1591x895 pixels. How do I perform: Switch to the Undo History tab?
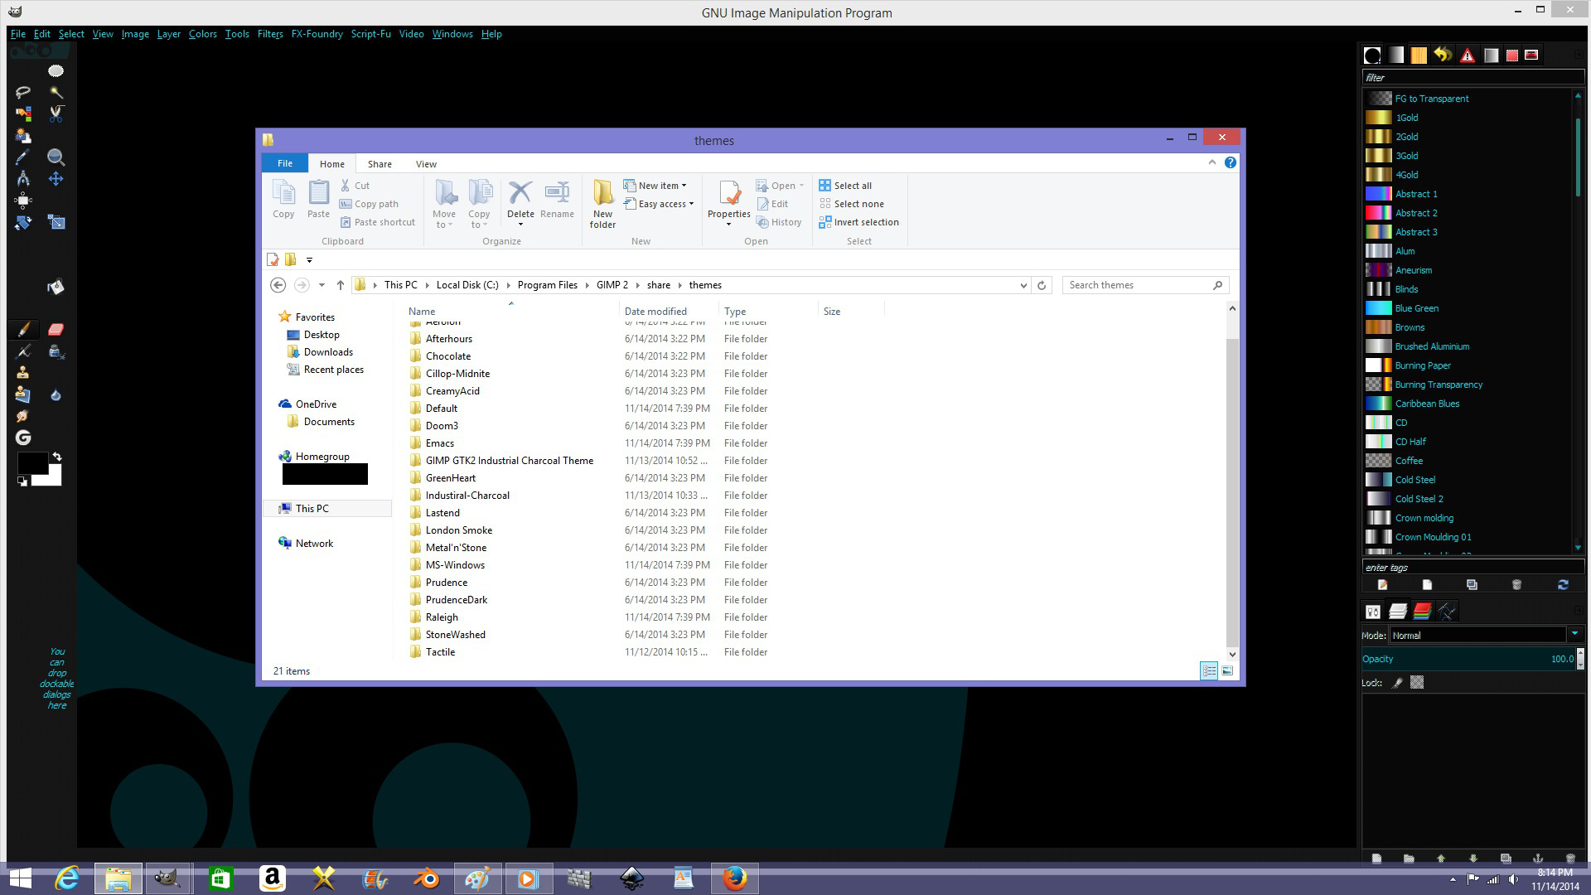[x=1444, y=56]
